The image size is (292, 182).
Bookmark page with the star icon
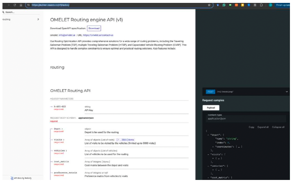click(x=209, y=5)
